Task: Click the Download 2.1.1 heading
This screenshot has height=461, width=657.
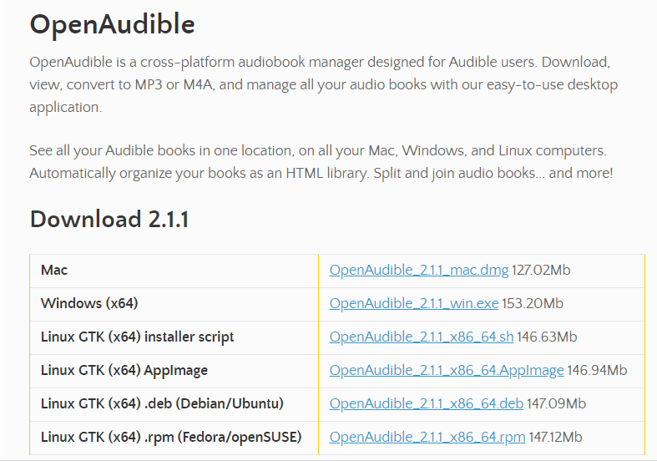Action: [x=109, y=220]
